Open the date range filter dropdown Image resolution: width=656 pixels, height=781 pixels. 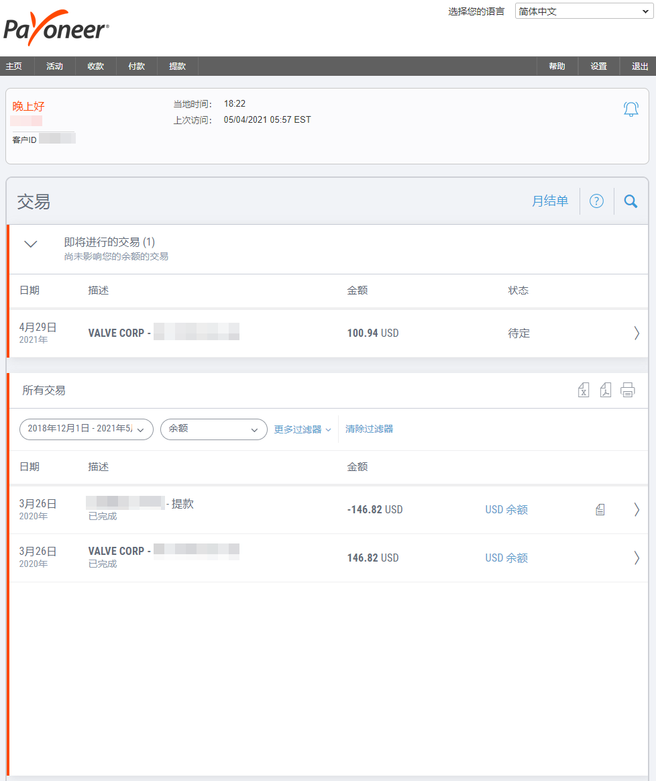[x=87, y=429]
